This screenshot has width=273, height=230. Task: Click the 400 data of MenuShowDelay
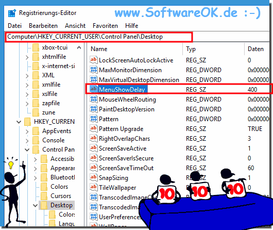pyautogui.click(x=252, y=89)
